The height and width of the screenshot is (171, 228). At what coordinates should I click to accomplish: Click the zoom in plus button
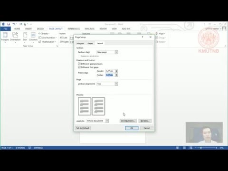(216, 148)
